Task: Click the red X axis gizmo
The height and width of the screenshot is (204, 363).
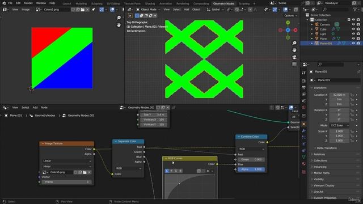Action: (x=296, y=30)
